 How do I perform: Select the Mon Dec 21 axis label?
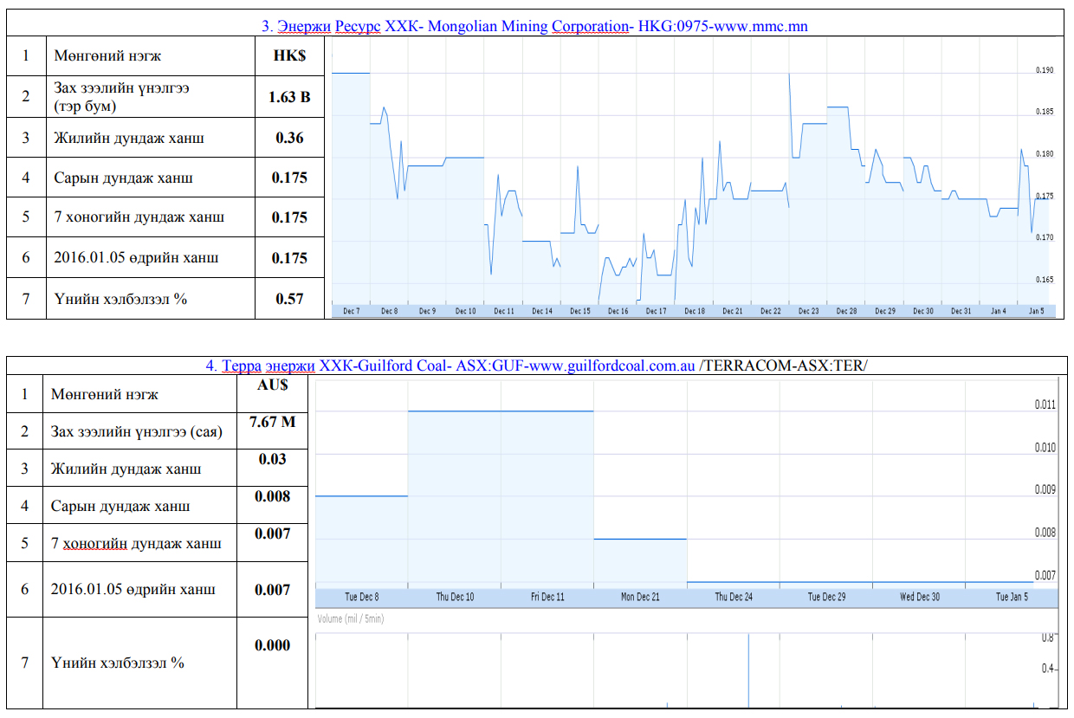[640, 597]
